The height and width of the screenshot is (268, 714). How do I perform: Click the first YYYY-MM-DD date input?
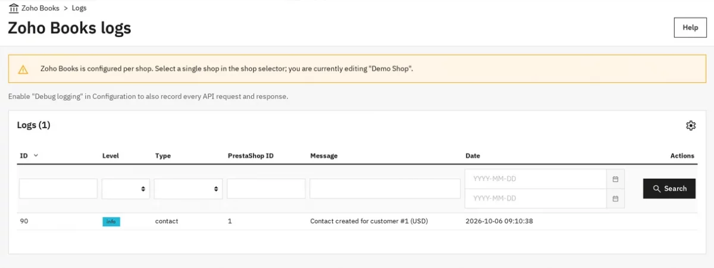tap(535, 179)
